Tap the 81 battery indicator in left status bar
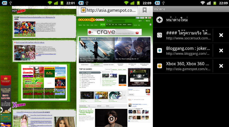 tap(4, 3)
